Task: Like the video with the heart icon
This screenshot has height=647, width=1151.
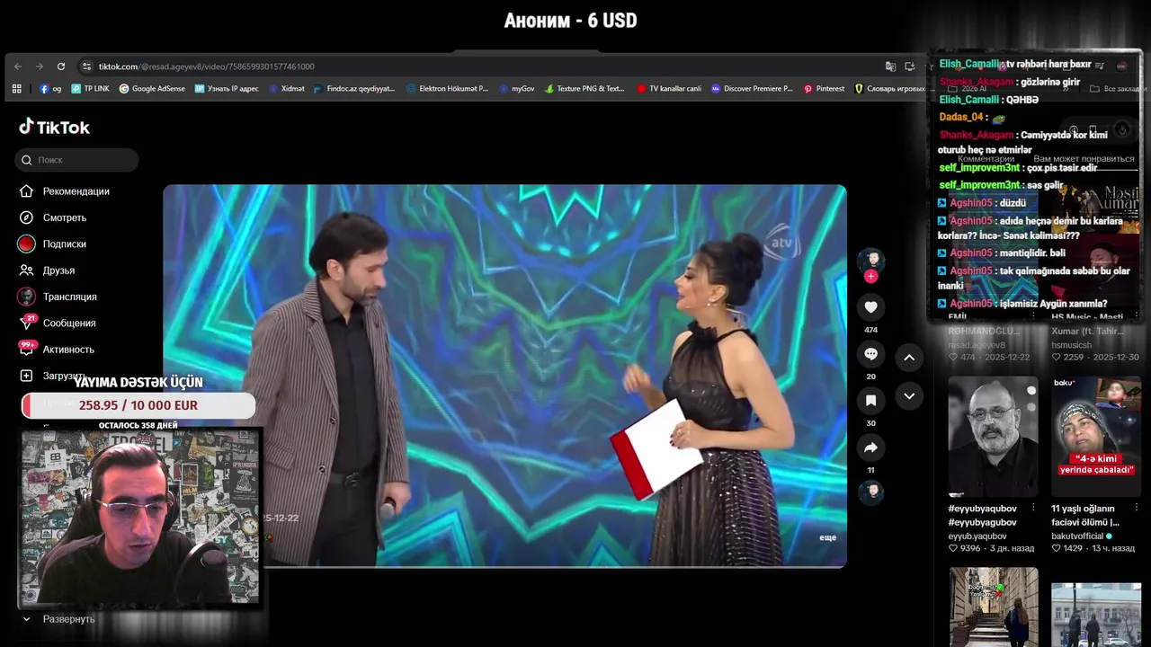Action: (x=870, y=307)
